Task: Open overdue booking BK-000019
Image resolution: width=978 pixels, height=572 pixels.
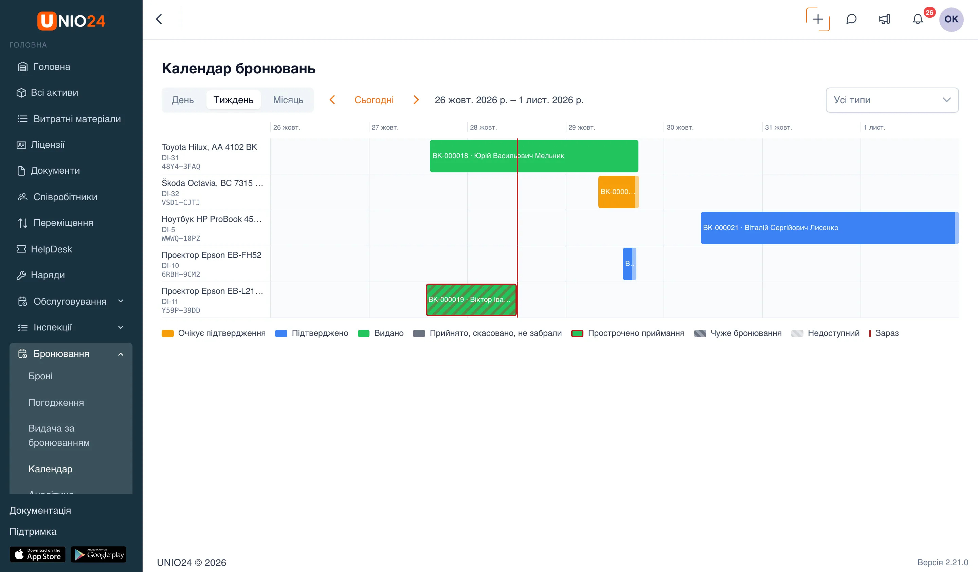Action: click(472, 300)
